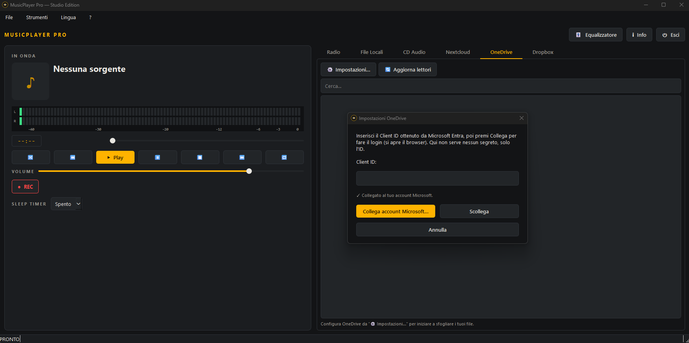The height and width of the screenshot is (343, 689).
Task: Open the Lingua menu
Action: pos(68,18)
